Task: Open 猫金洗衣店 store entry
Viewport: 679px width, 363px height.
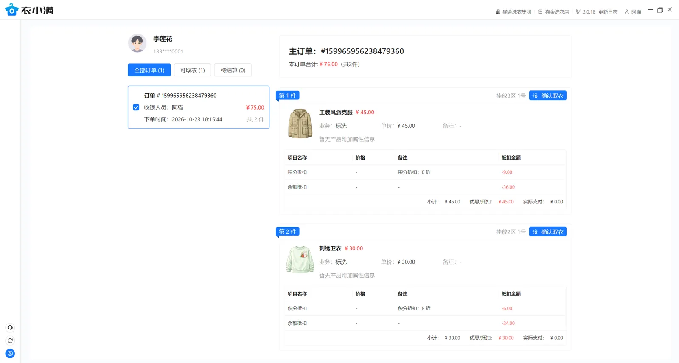Action: coord(553,12)
